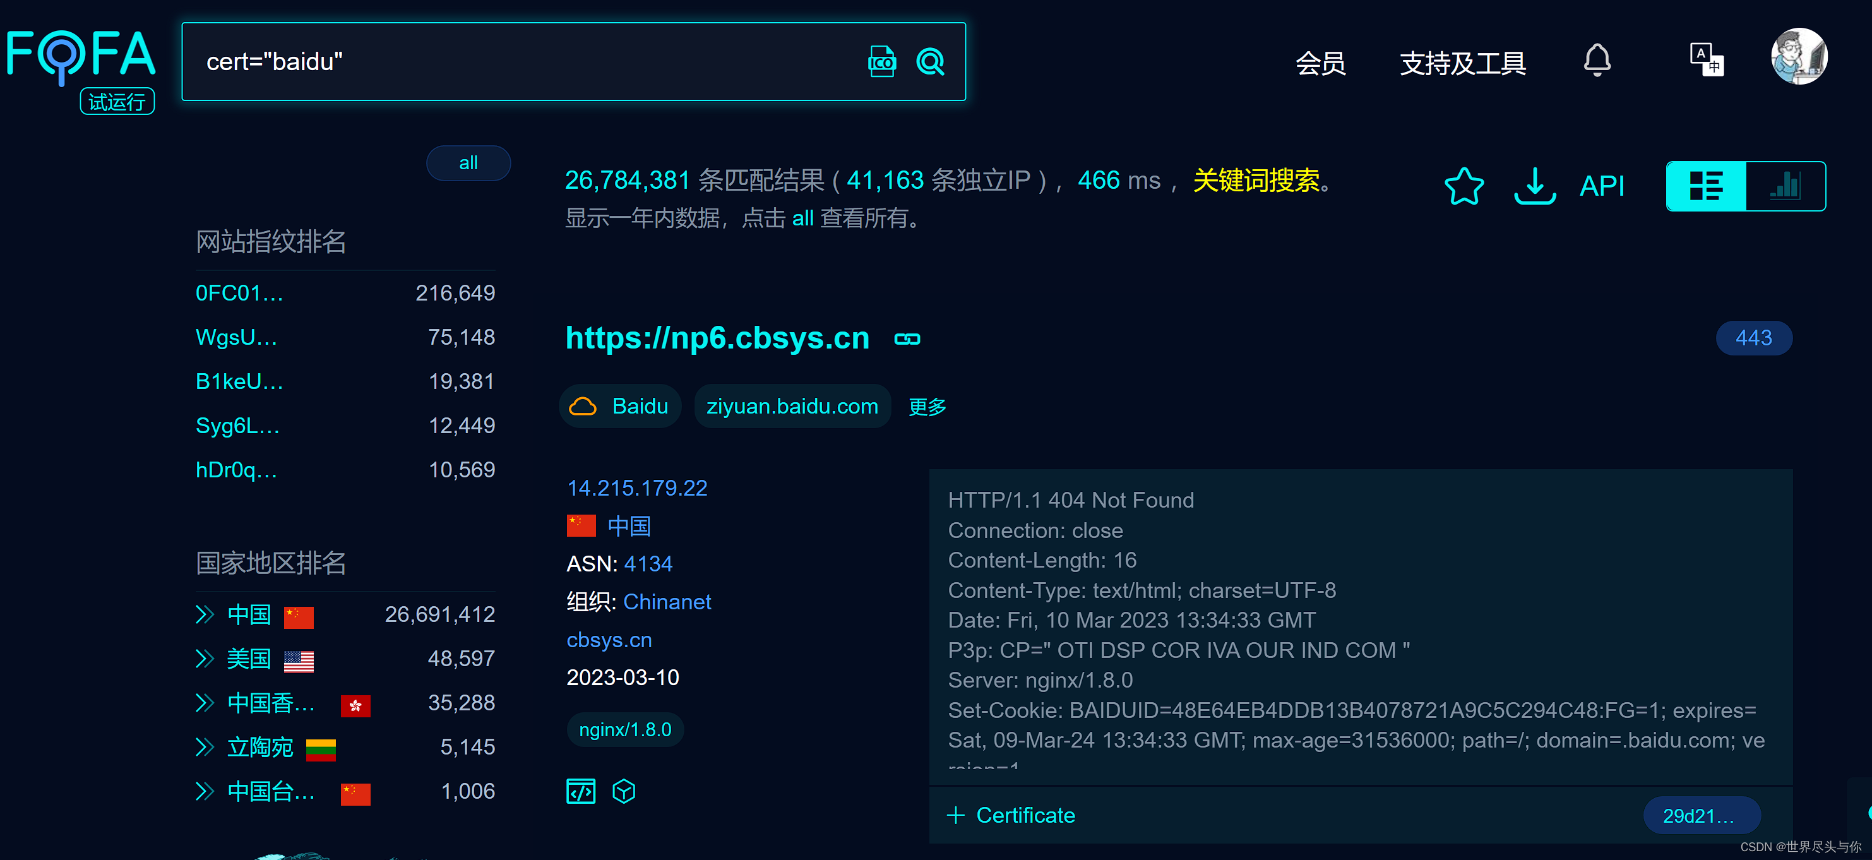Screen dimensions: 1872x860
Task: Click the icon search button in search bar
Action: [882, 62]
